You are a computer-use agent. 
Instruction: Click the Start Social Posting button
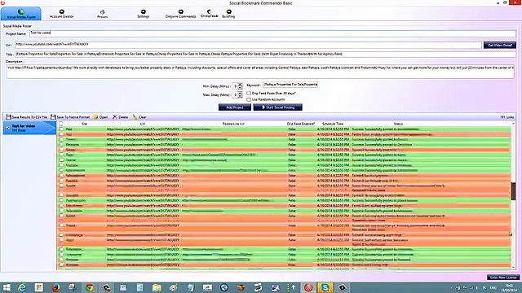tap(277, 107)
